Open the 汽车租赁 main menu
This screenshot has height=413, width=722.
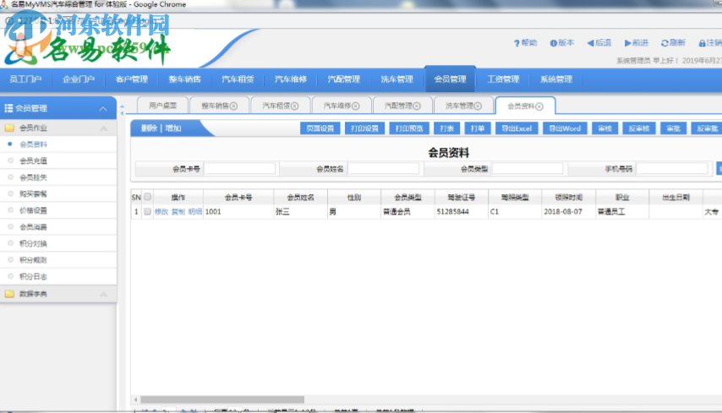click(x=238, y=79)
